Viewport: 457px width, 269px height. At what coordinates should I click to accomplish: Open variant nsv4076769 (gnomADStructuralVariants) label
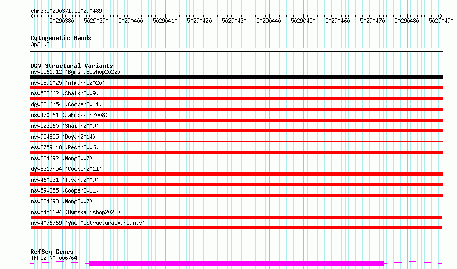click(88, 223)
